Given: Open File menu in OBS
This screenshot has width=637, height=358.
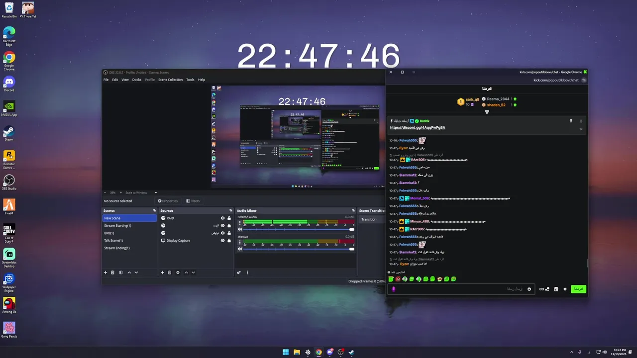Looking at the screenshot, I should tap(106, 80).
